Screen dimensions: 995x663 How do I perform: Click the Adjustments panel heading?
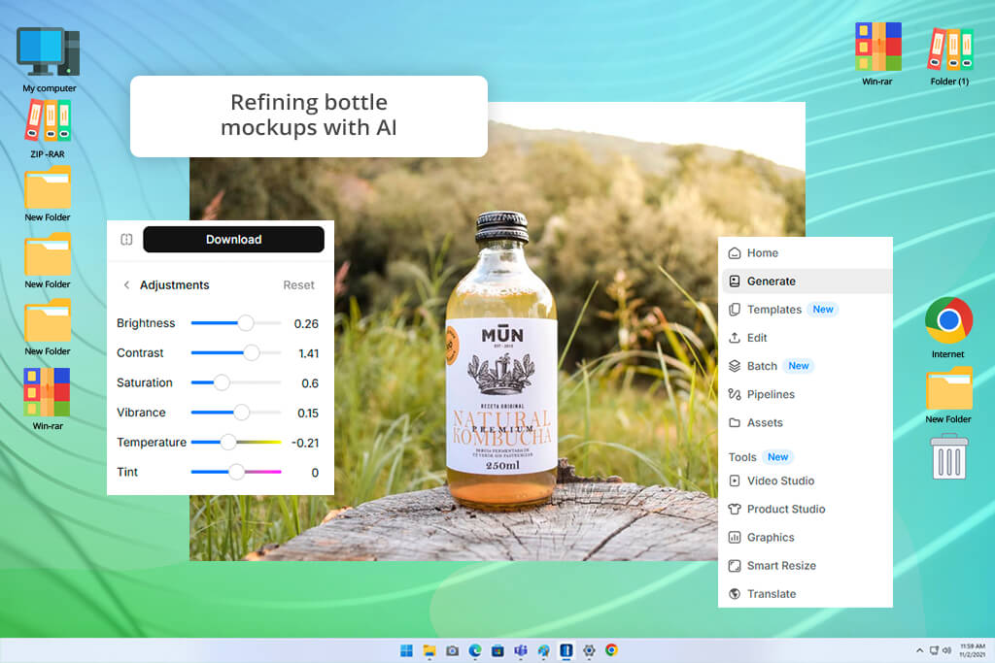tap(175, 285)
